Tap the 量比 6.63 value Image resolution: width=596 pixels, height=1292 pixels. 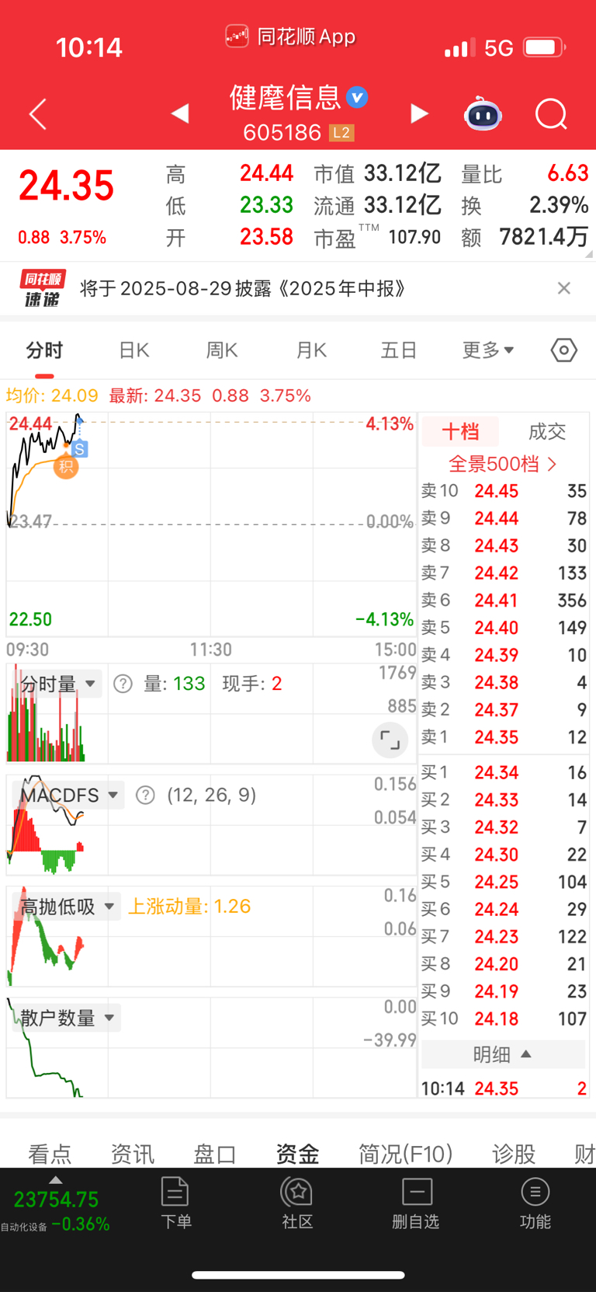tap(567, 173)
